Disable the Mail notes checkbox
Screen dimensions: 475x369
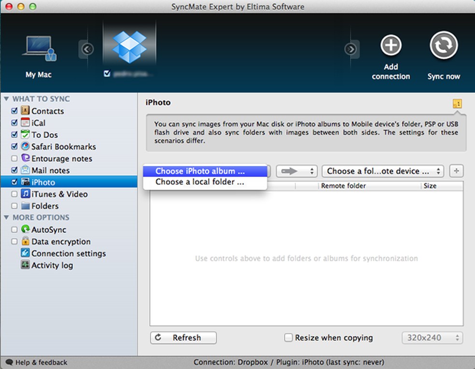[x=14, y=170]
